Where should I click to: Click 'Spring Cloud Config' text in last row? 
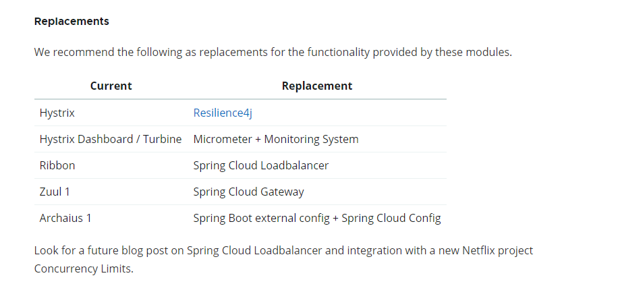[x=391, y=218]
